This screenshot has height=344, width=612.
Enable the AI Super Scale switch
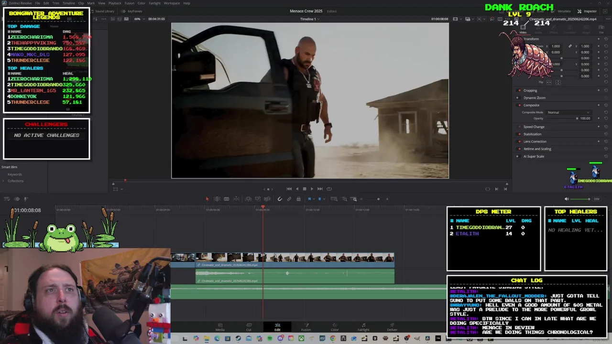pos(519,156)
